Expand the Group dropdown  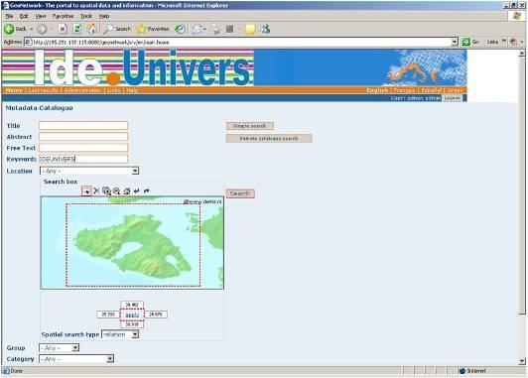(x=60, y=347)
